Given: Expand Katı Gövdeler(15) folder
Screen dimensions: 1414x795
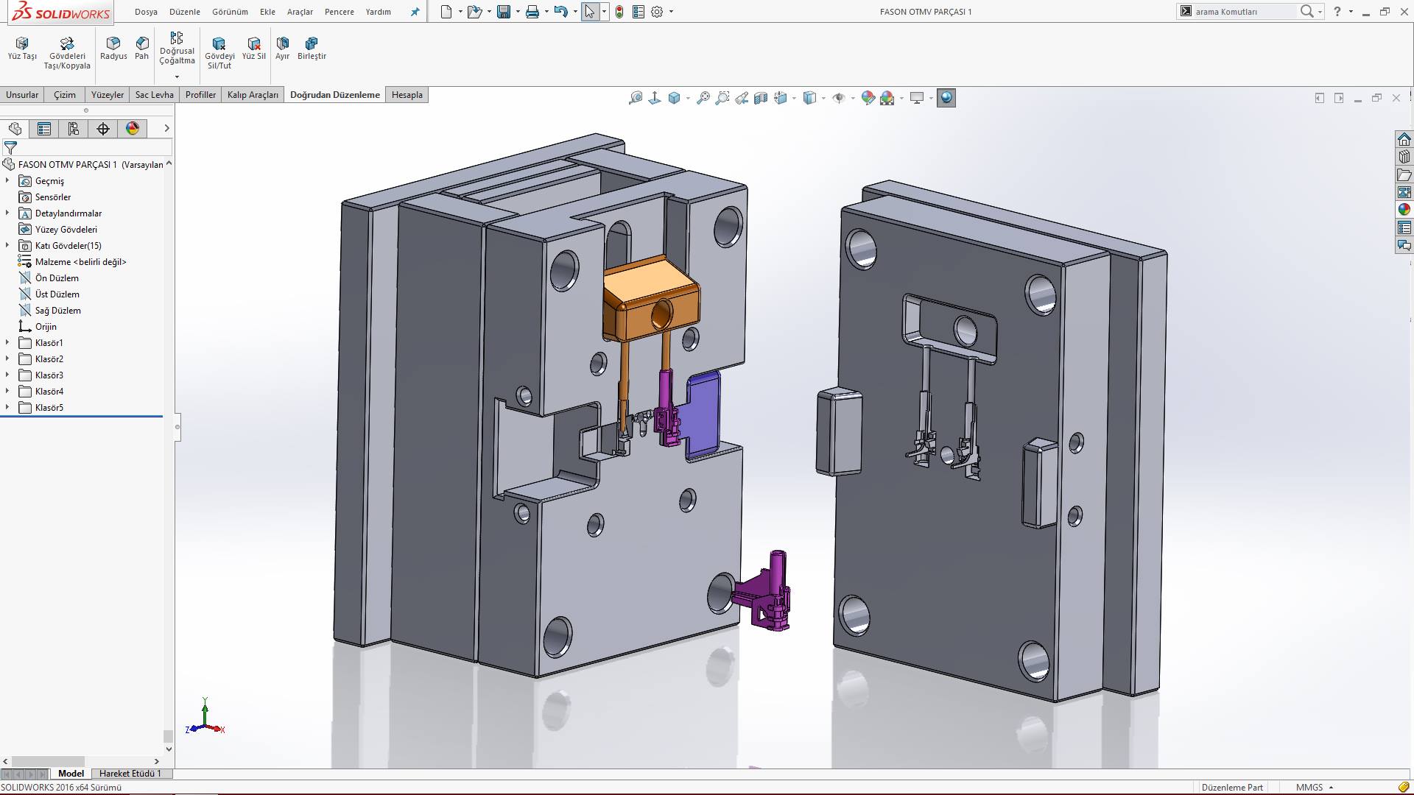Looking at the screenshot, I should [x=7, y=245].
